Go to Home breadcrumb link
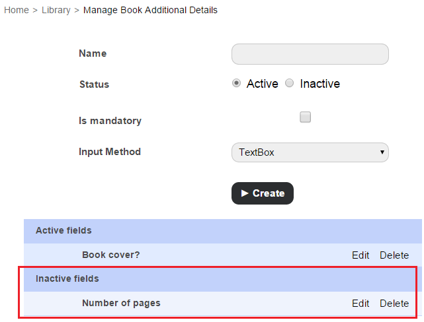Image resolution: width=424 pixels, height=322 pixels. (x=17, y=10)
